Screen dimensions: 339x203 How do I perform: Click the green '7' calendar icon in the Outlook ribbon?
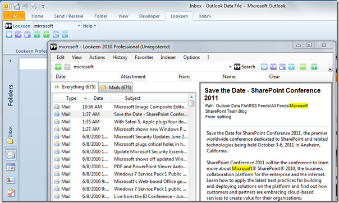coord(46,35)
